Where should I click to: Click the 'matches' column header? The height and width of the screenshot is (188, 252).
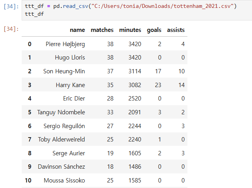pos(102,30)
